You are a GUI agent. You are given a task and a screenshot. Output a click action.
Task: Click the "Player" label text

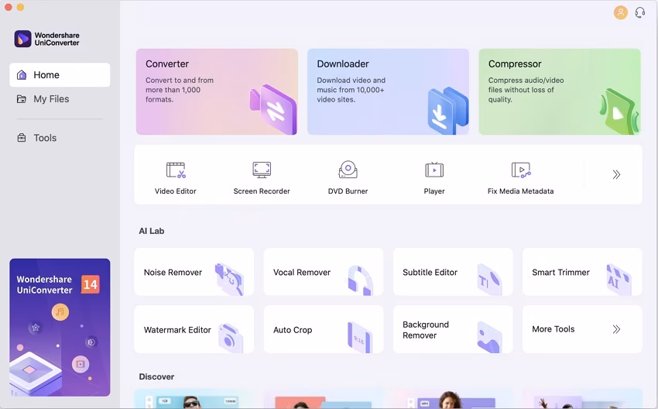click(x=434, y=191)
